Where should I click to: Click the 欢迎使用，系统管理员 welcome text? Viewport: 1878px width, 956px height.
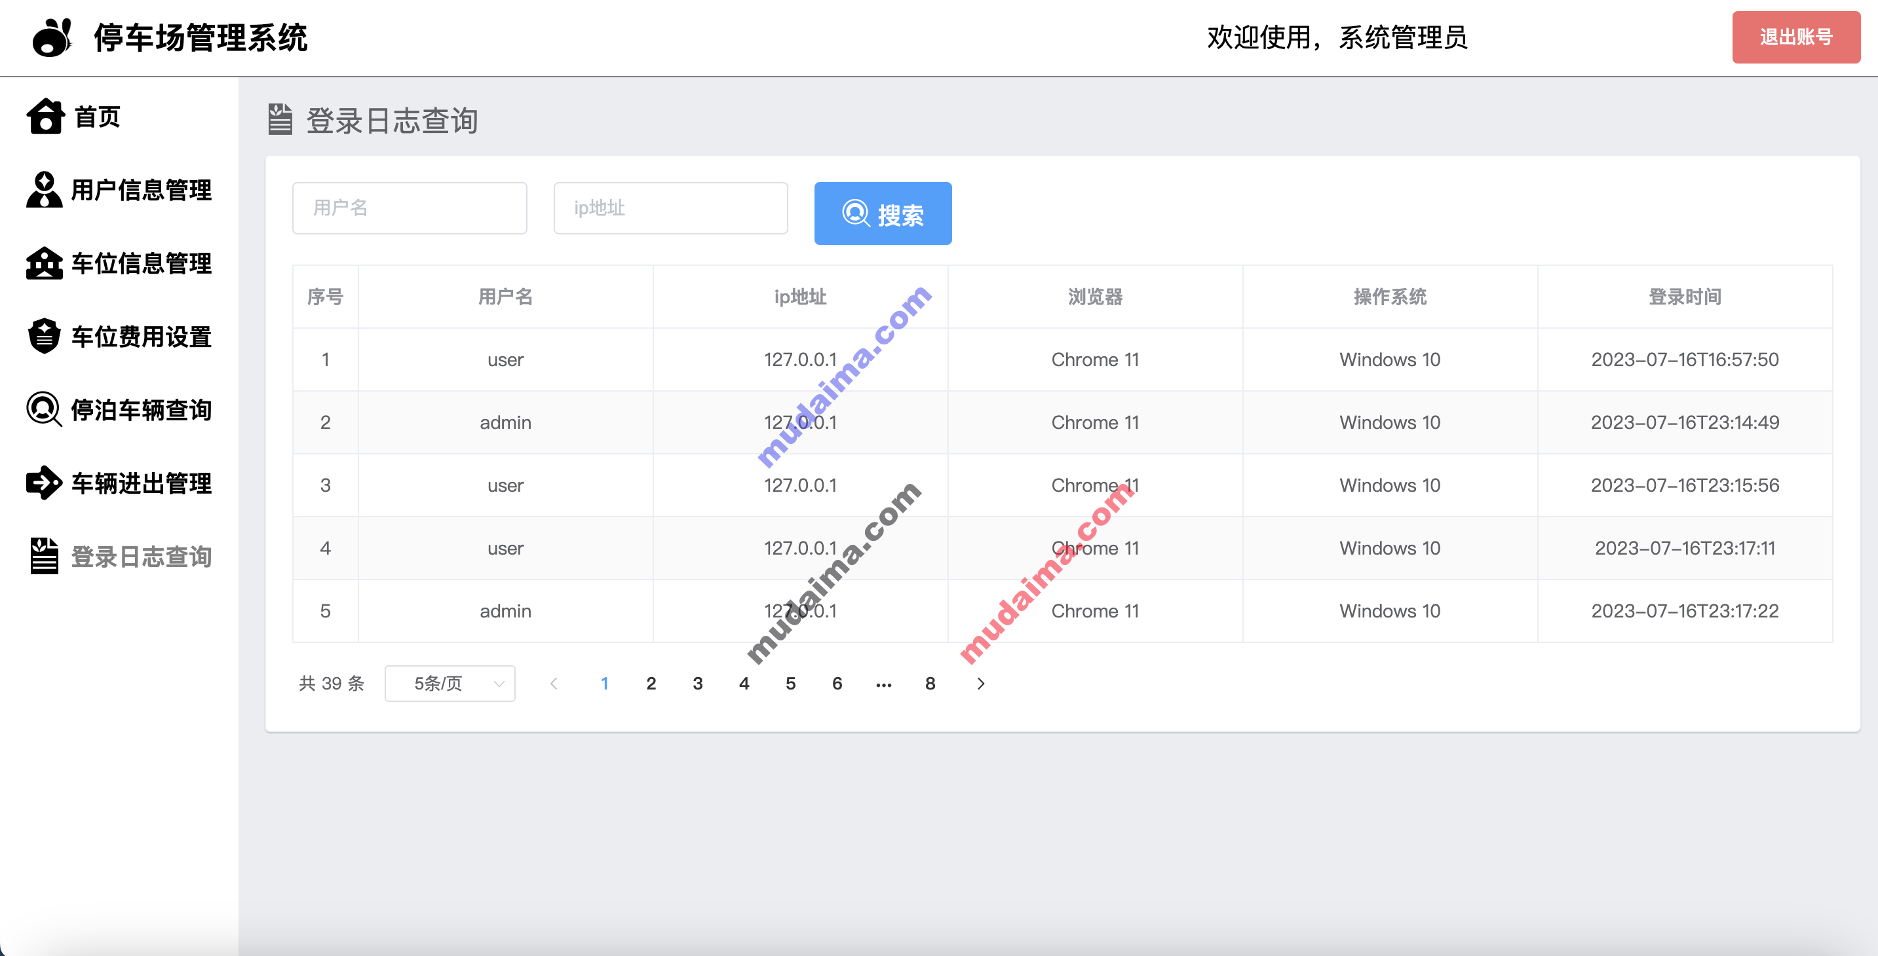coord(1337,37)
